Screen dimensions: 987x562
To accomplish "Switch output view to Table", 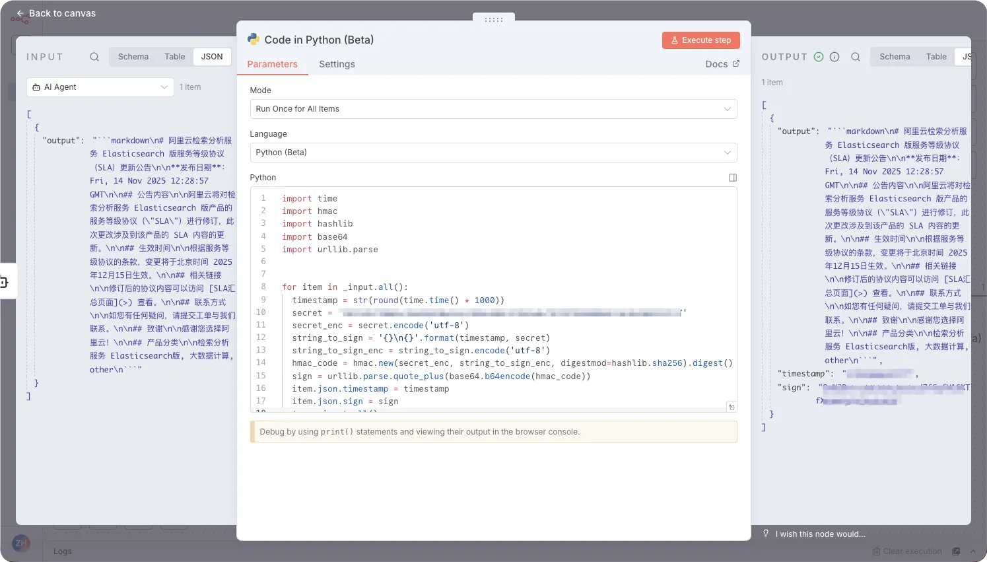I will [x=936, y=57].
